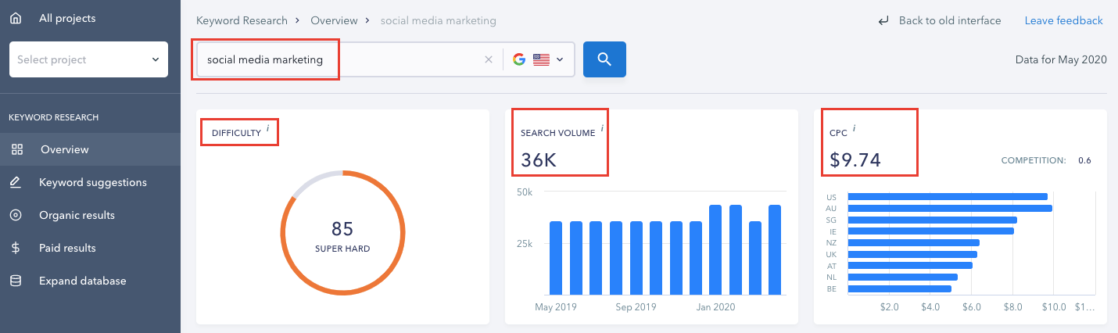The image size is (1118, 333).
Task: Expand the Google US search engine selector
Action: [539, 59]
